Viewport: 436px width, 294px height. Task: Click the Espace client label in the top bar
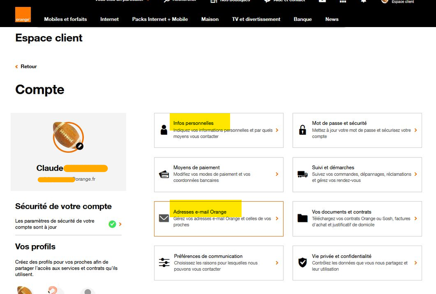coord(403,2)
